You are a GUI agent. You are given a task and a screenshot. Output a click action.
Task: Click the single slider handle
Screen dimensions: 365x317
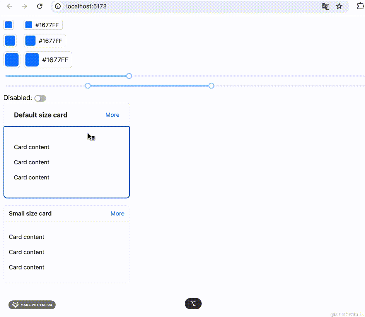(x=129, y=76)
